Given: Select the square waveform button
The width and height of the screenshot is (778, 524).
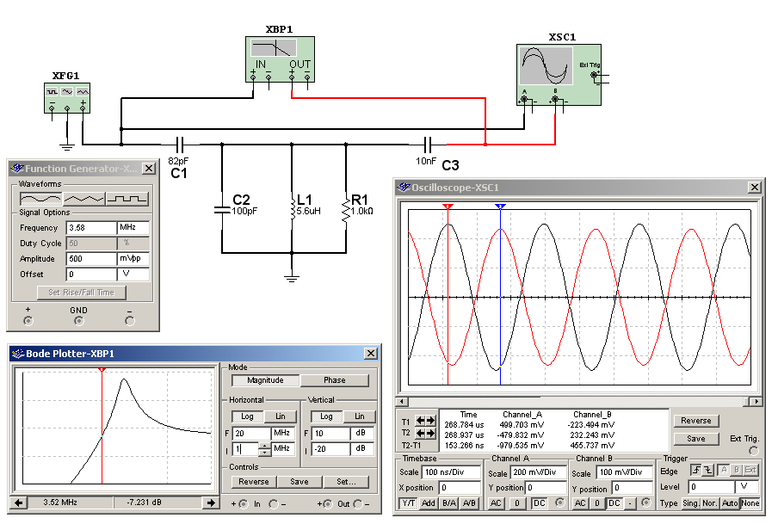Looking at the screenshot, I should coord(127,199).
